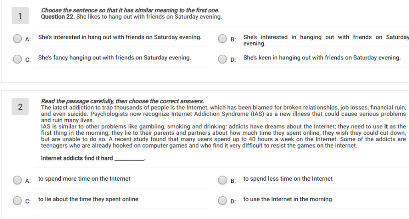Click answer text "to spend more time on the Internet"
Screen dimensions: 409x219
84,179
